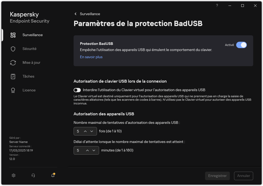The height and width of the screenshot is (186, 263).
Task: Open the En savoir plus link
Action: click(91, 57)
